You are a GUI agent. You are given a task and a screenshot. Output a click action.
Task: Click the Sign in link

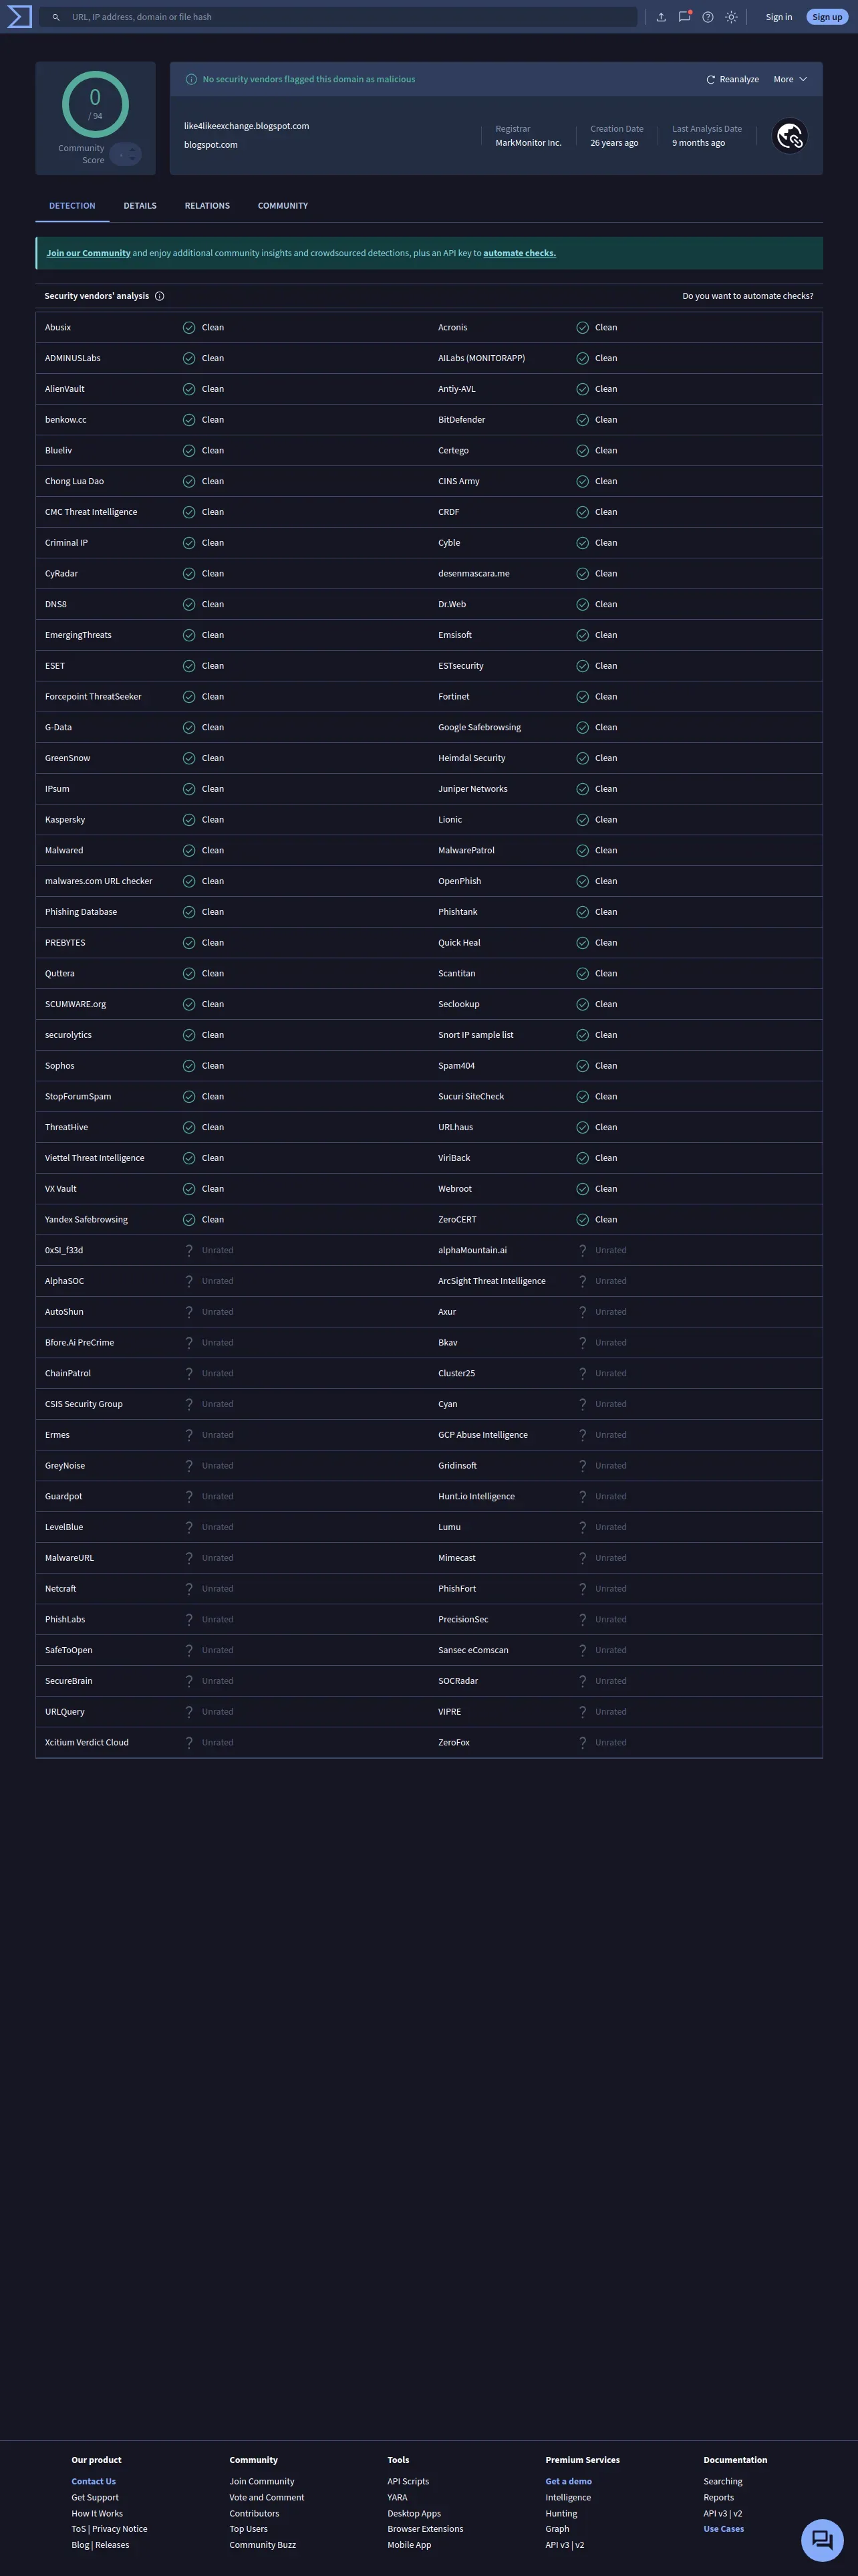tap(779, 17)
